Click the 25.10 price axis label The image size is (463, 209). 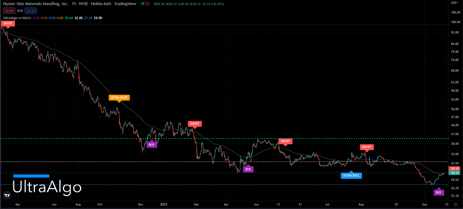[455, 196]
